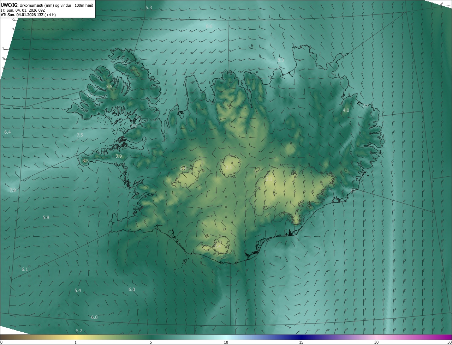
Task: Click the 7.2 value label on the map
Action: pos(134,126)
